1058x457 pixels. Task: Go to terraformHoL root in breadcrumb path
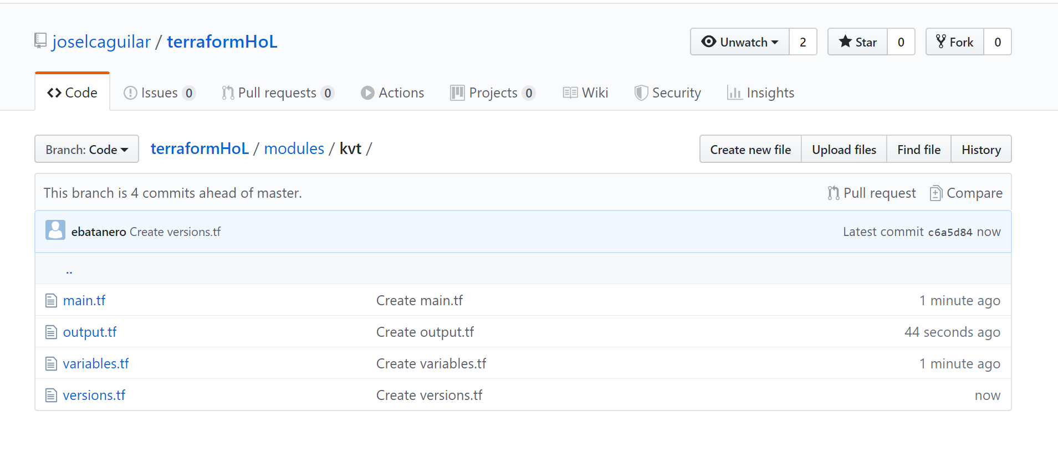click(x=200, y=148)
